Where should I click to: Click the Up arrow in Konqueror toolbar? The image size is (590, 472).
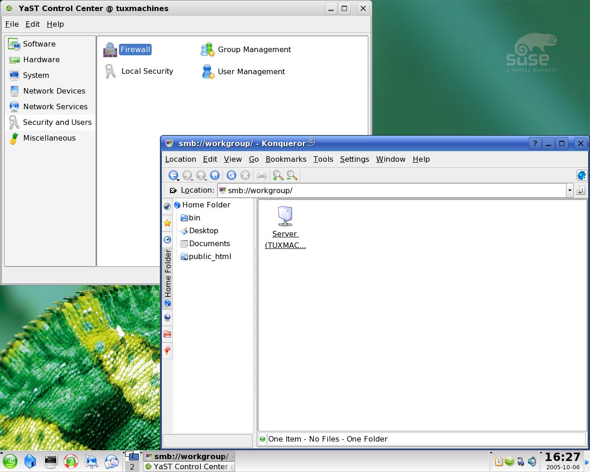(201, 175)
